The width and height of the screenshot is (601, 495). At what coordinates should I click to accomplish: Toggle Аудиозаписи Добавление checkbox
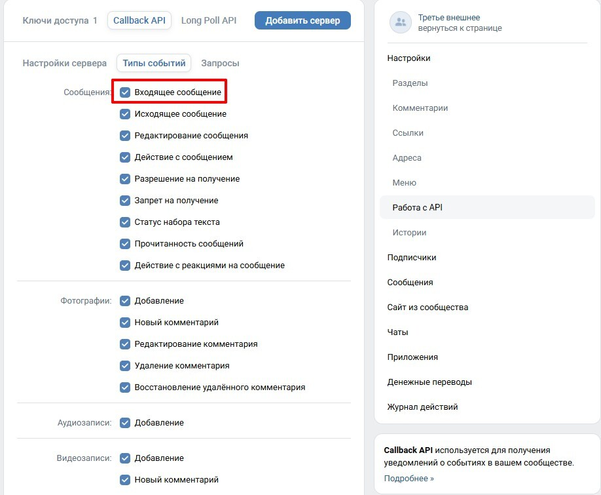point(125,423)
